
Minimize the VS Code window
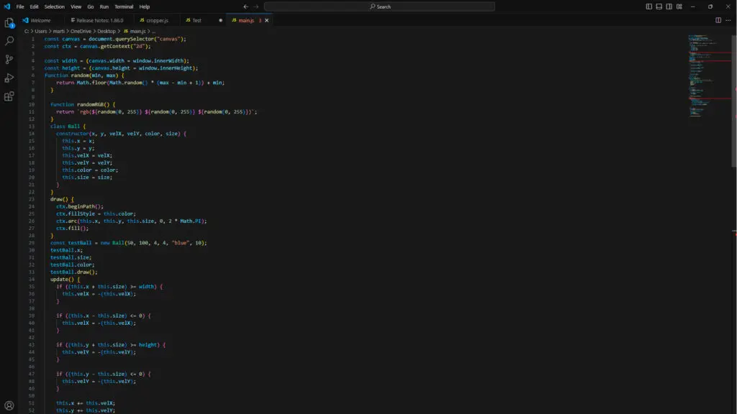[x=693, y=6]
